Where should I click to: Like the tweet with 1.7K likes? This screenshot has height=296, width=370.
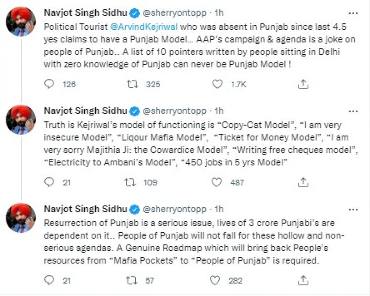pyautogui.click(x=216, y=84)
